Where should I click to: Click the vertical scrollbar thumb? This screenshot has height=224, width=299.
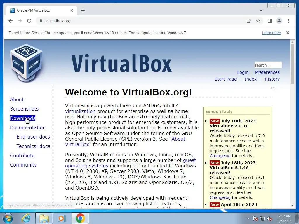point(292,64)
